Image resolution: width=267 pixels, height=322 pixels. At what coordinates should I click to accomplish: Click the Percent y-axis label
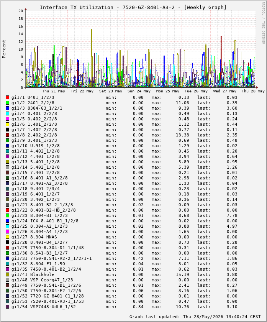point(4,49)
